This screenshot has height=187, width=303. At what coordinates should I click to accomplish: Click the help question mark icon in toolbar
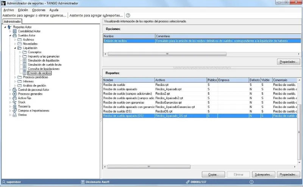click(128, 15)
